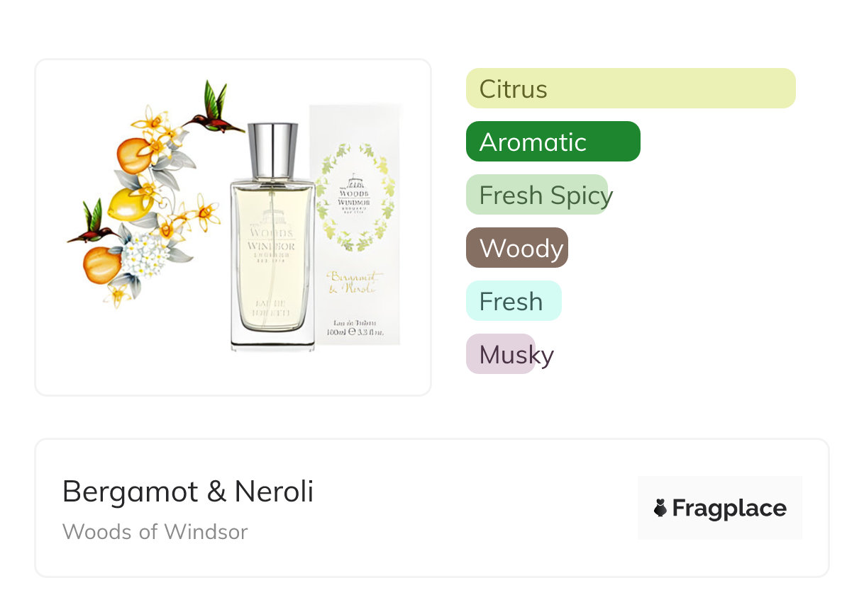The width and height of the screenshot is (864, 612).
Task: Open the Bergamot & Neroli title
Action: [x=188, y=492]
